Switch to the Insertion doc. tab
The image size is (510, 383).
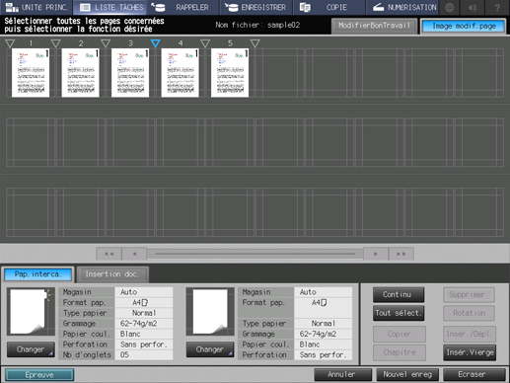pos(112,274)
